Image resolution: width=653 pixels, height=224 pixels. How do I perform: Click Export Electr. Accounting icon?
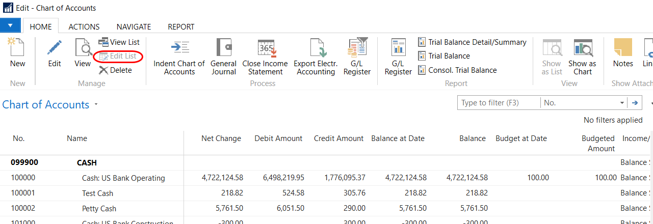point(316,48)
